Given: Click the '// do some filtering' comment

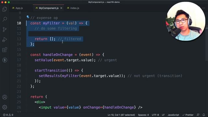Looking at the screenshot, I should [x=56, y=29].
